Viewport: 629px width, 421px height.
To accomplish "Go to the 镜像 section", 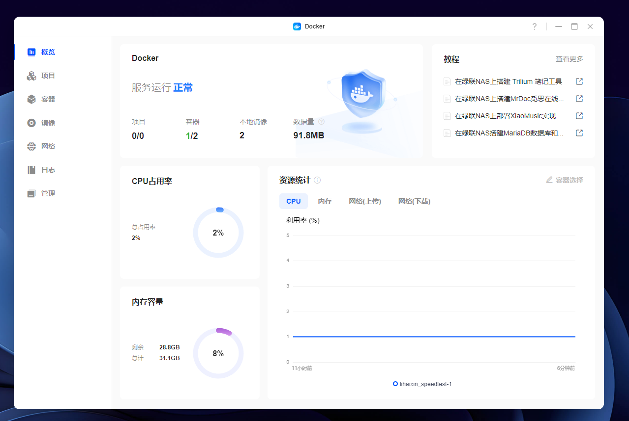I will pos(63,123).
